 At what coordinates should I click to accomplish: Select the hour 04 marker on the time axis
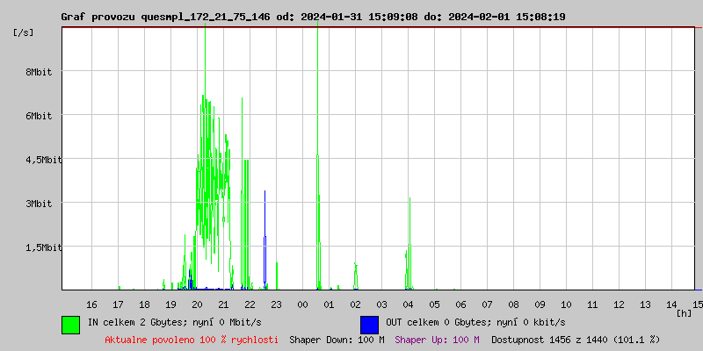[x=409, y=304]
